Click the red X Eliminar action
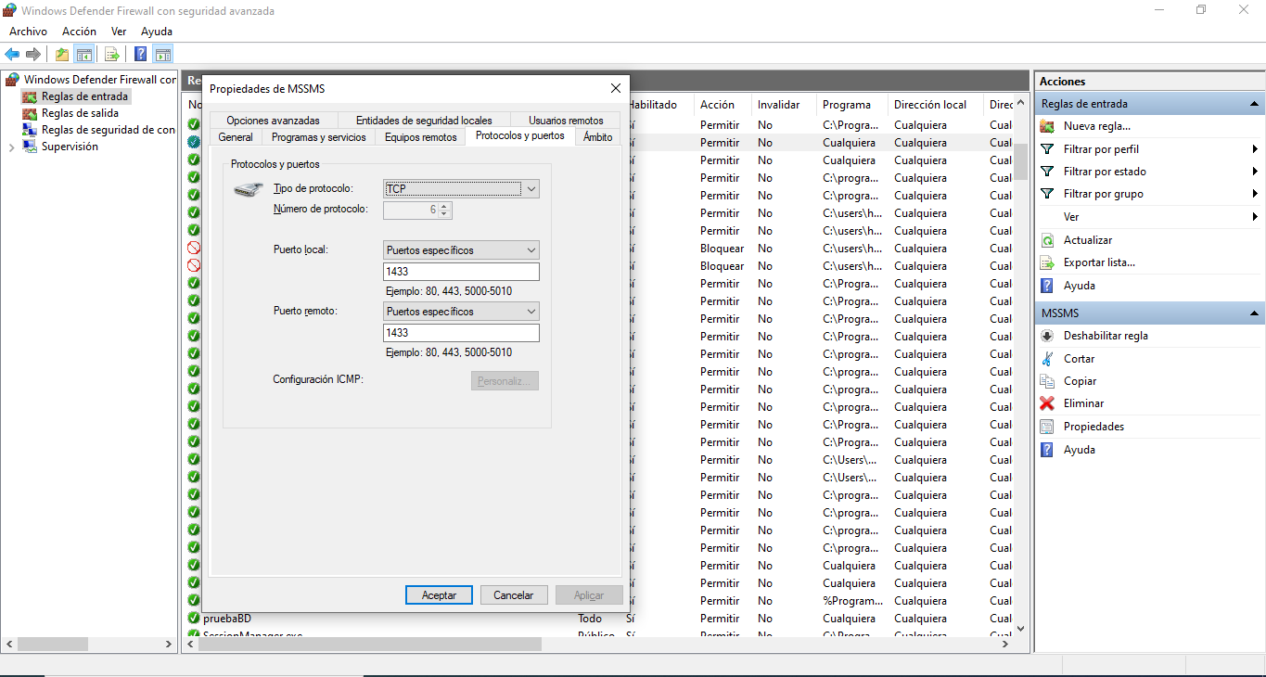Screen dimensions: 1266x677 click(x=1047, y=403)
